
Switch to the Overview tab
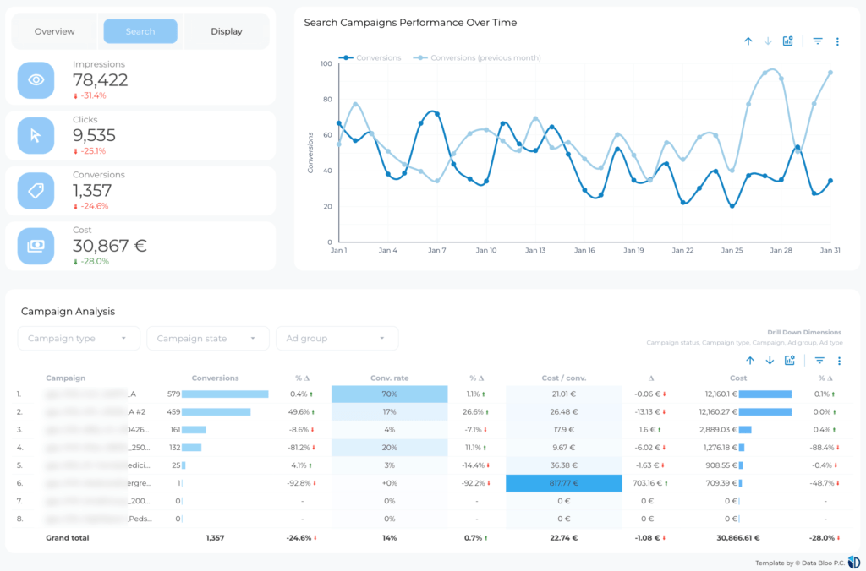tap(55, 31)
